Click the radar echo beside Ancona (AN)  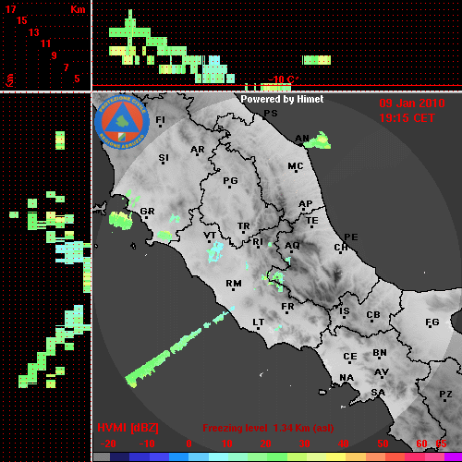pyautogui.click(x=319, y=140)
